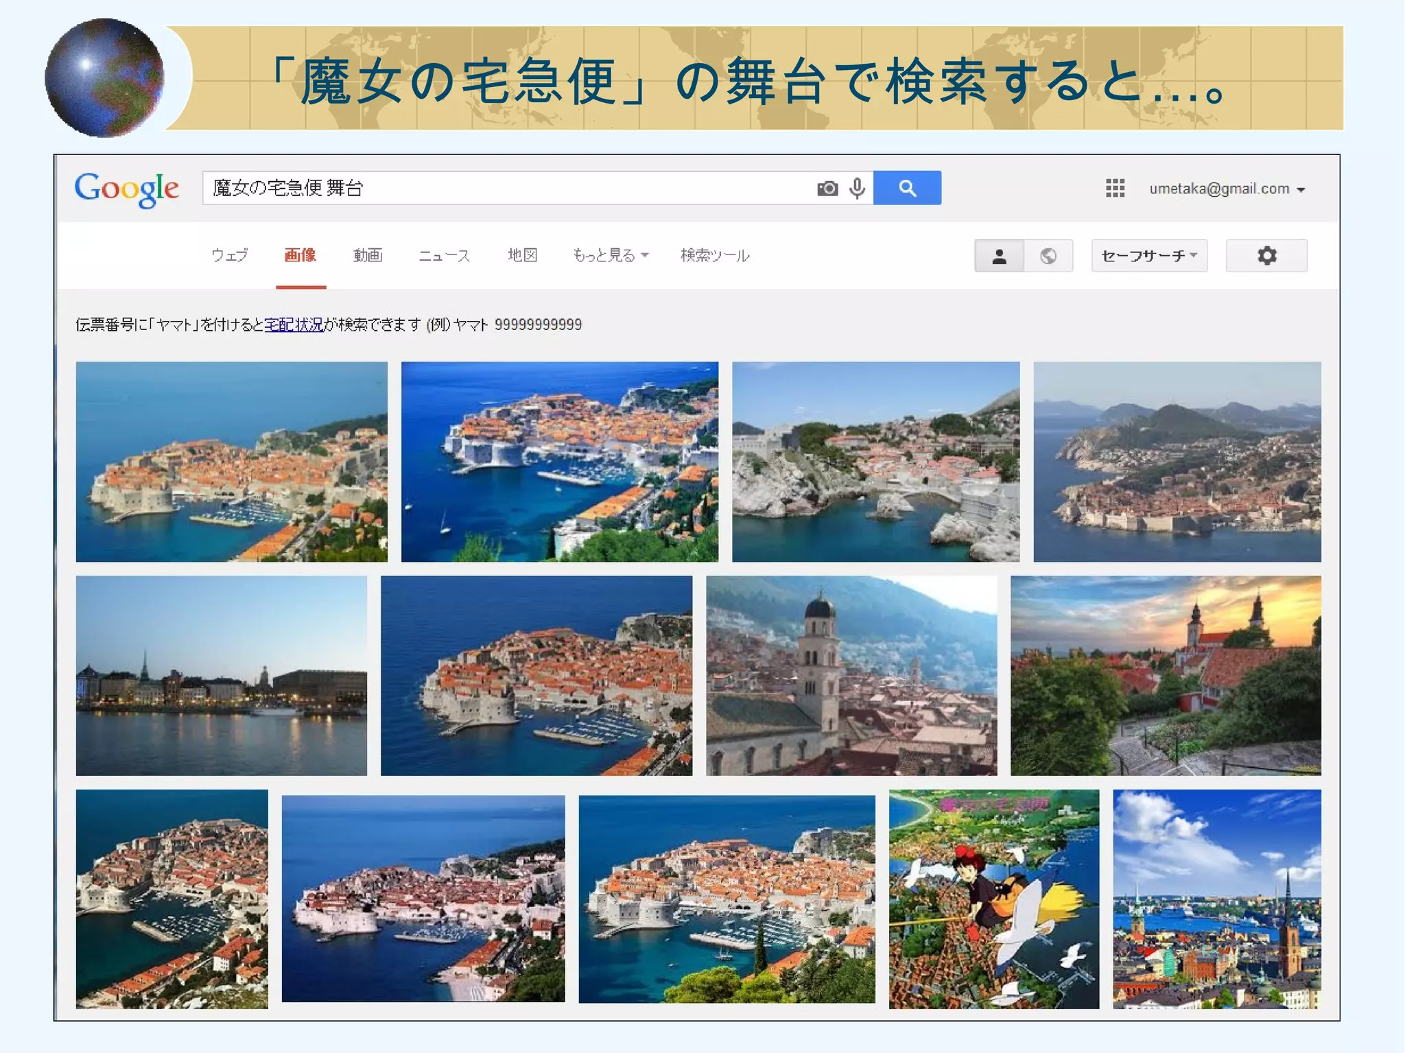
Task: Click the search input field
Action: (508, 188)
